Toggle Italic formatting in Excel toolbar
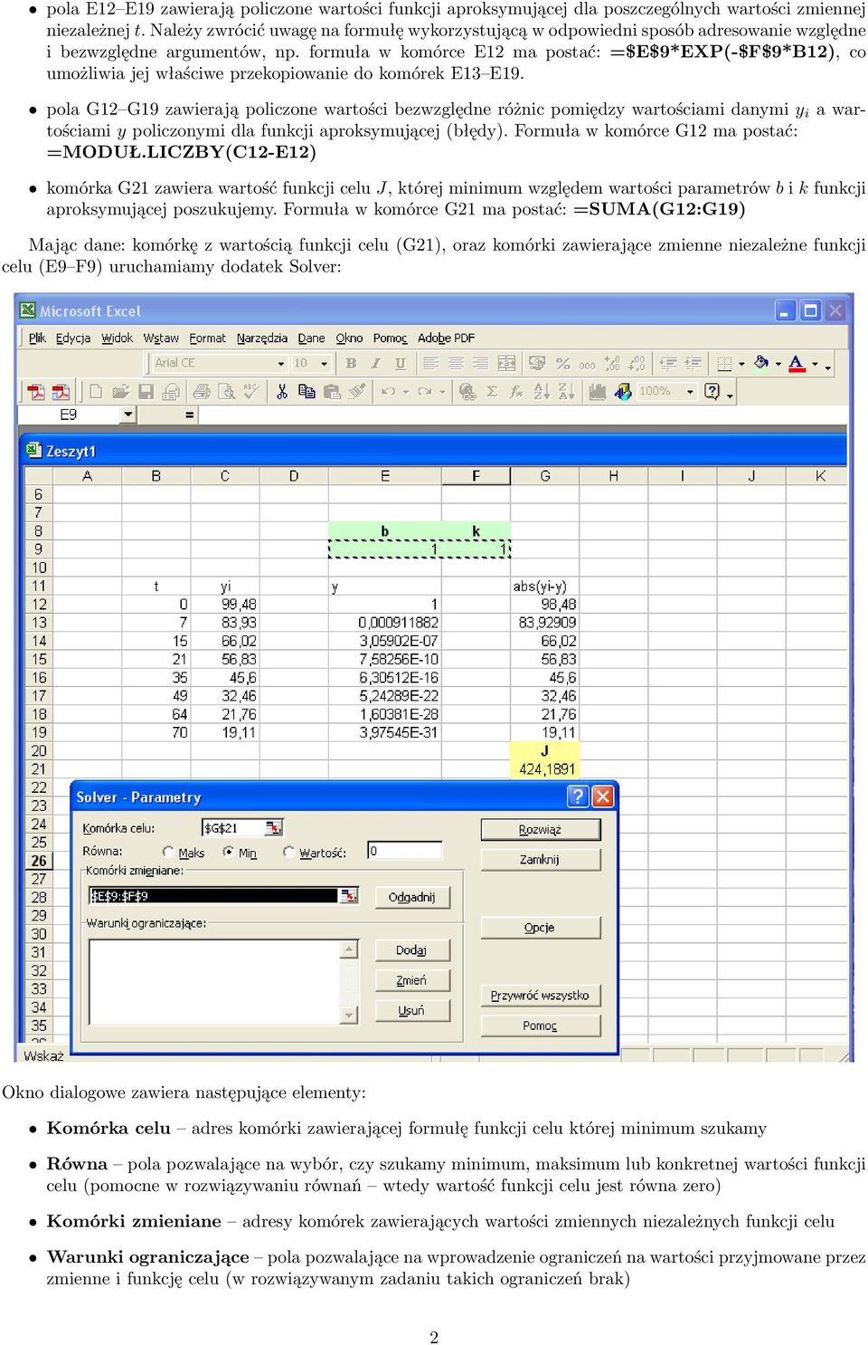Screen dimensions: 868x1345 [x=375, y=363]
